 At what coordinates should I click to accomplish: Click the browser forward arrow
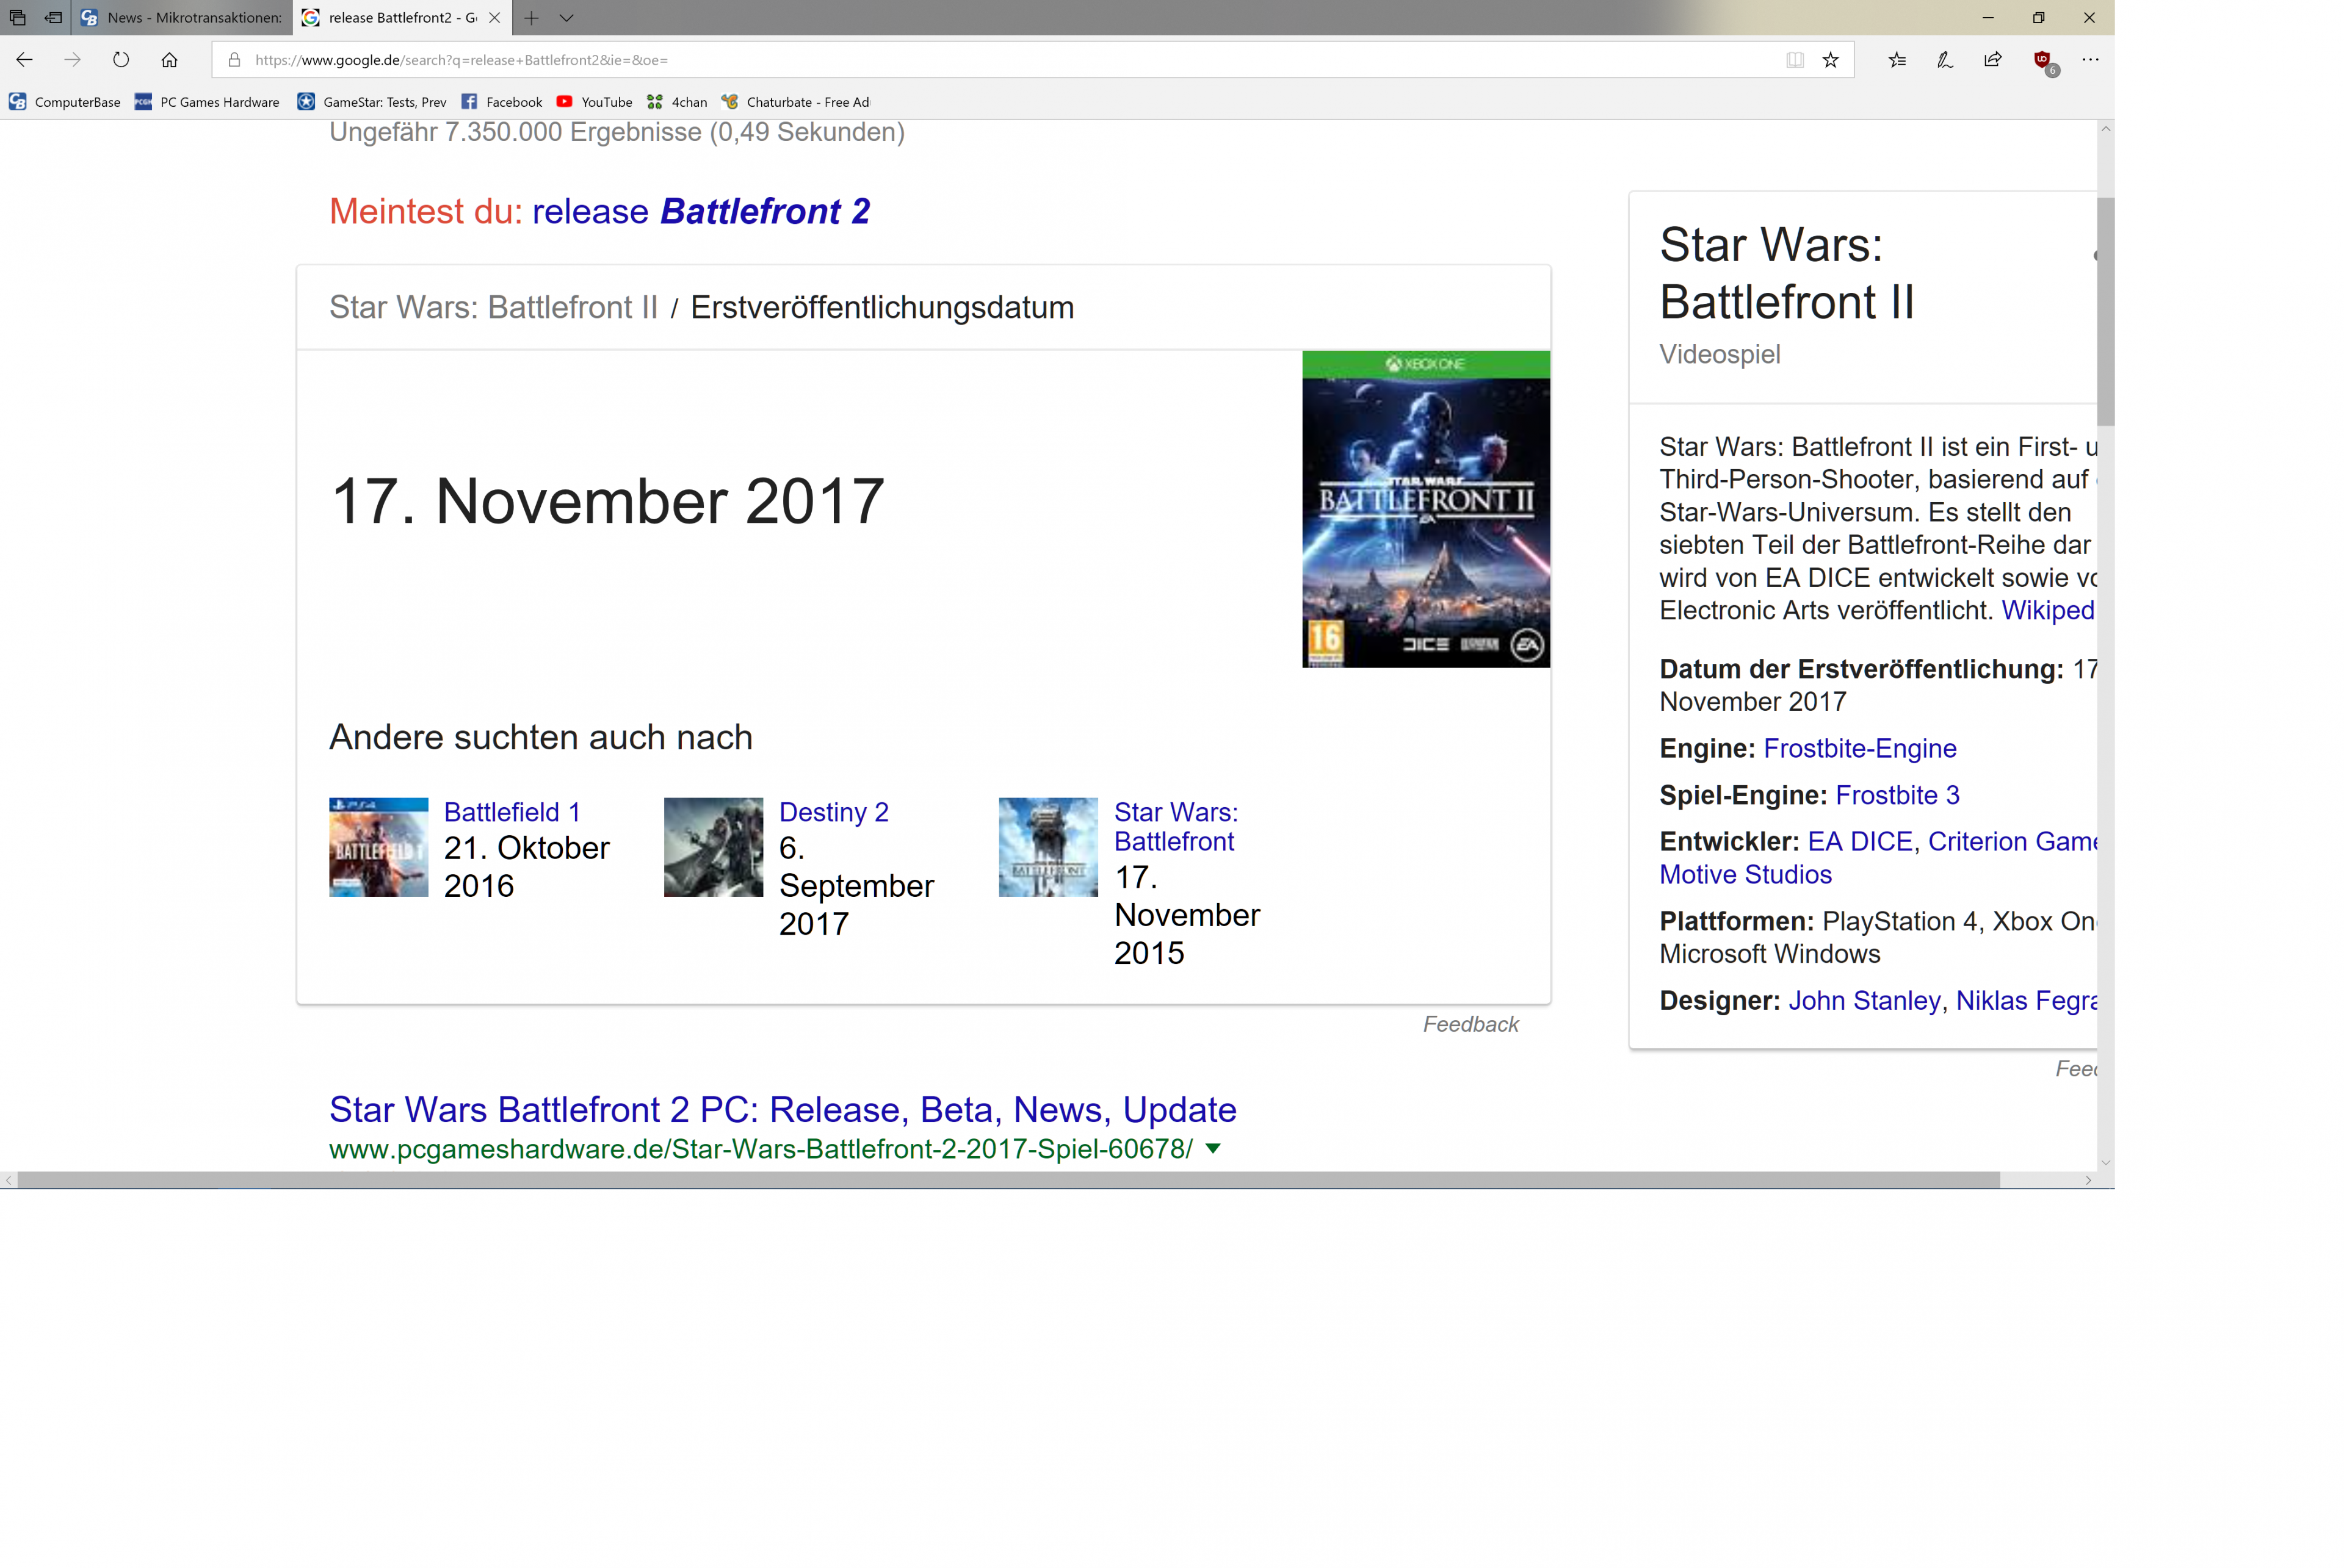72,60
